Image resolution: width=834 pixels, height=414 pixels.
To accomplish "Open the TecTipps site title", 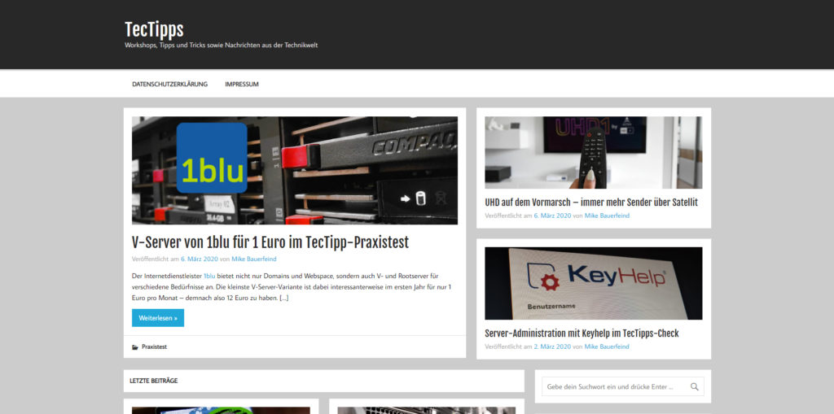I will pos(154,29).
